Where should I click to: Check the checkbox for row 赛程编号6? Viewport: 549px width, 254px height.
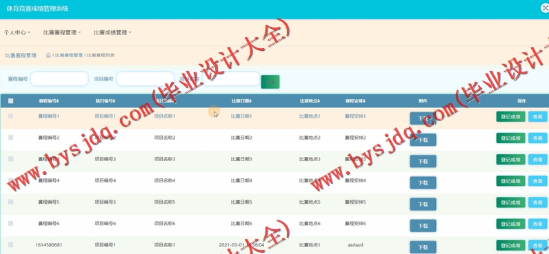click(11, 223)
